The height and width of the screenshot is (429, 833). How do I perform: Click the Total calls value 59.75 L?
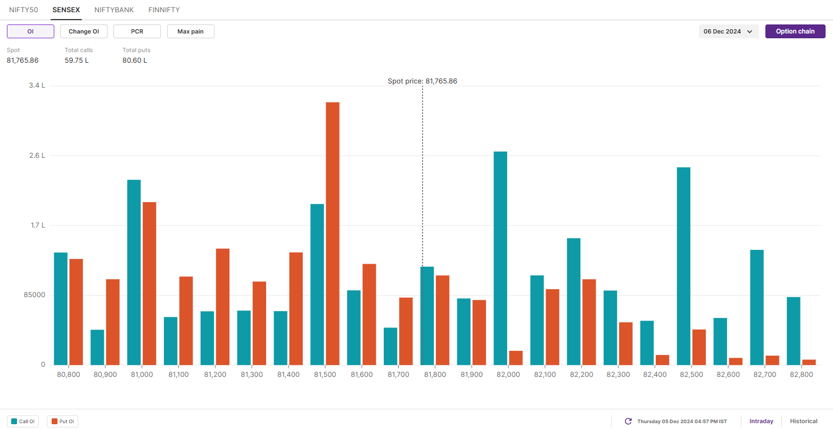[77, 60]
